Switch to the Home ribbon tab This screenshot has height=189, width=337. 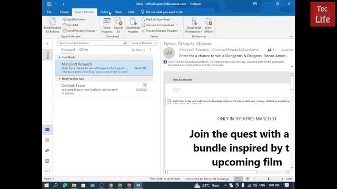[64, 12]
